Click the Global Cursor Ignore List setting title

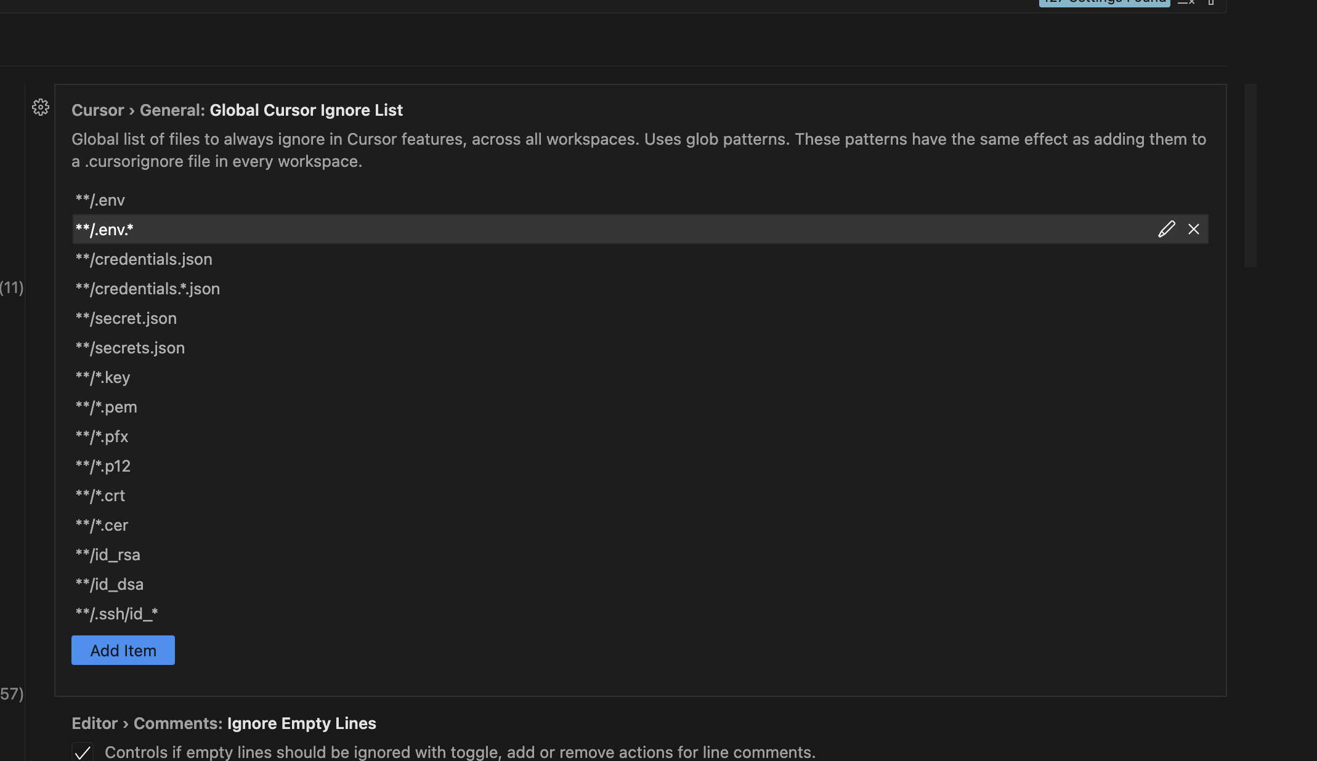point(306,110)
